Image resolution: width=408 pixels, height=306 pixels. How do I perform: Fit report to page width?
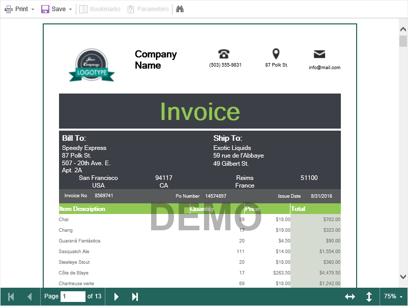tap(350, 296)
